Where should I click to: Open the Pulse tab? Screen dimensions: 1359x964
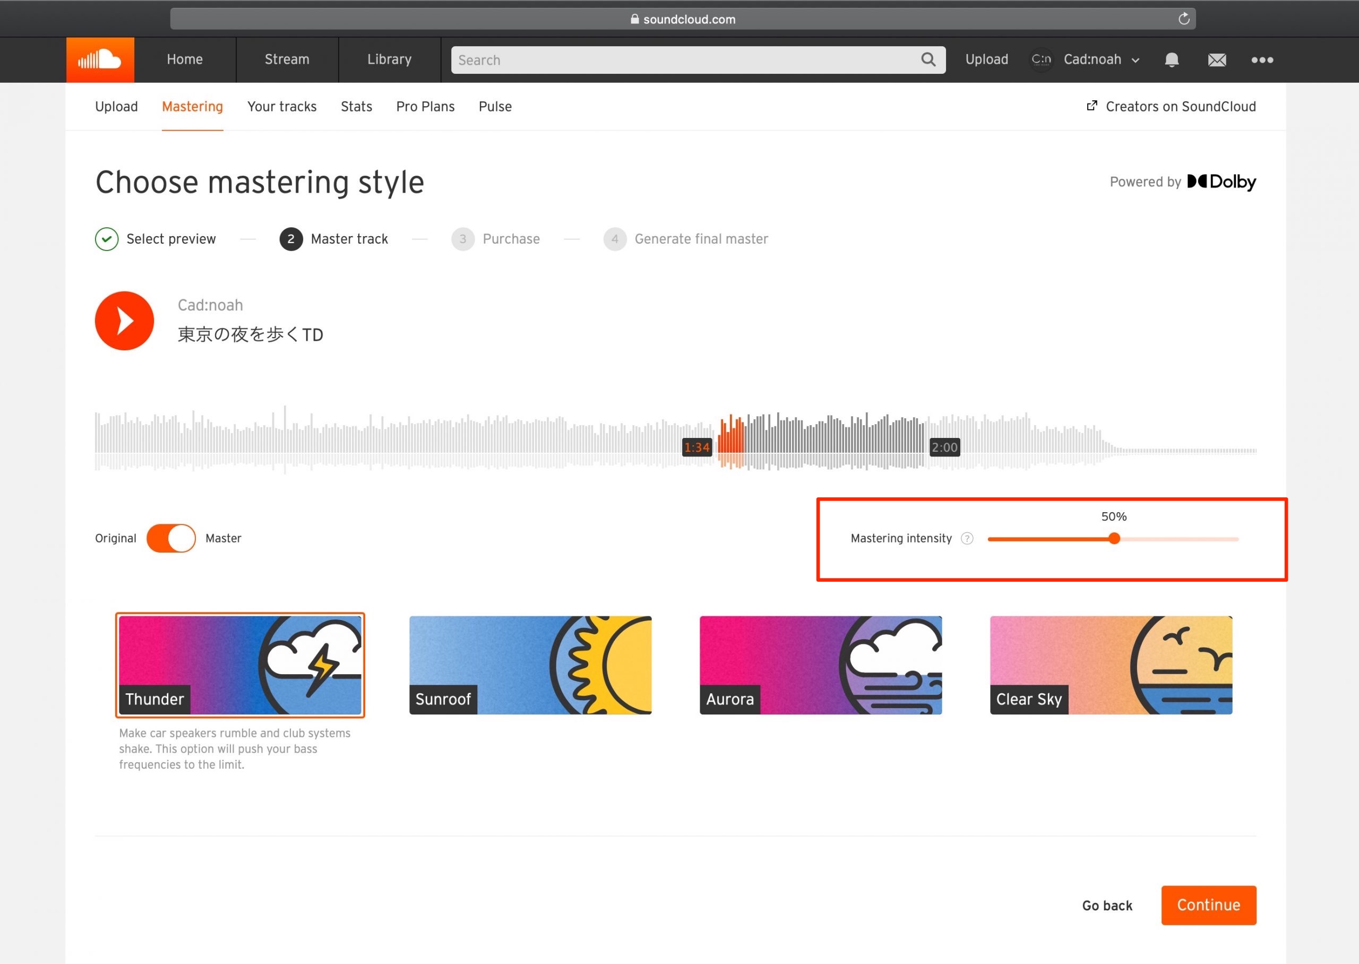coord(495,106)
